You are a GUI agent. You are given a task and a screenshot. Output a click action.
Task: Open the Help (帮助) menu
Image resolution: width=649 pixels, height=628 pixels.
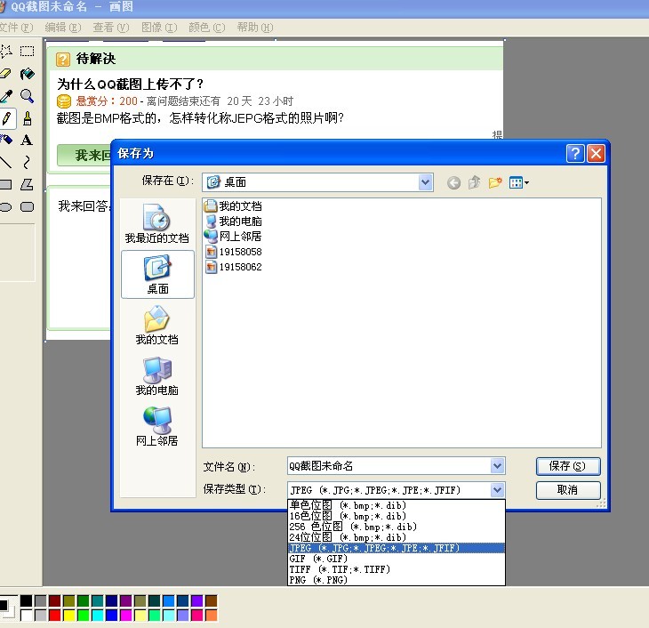click(x=255, y=28)
